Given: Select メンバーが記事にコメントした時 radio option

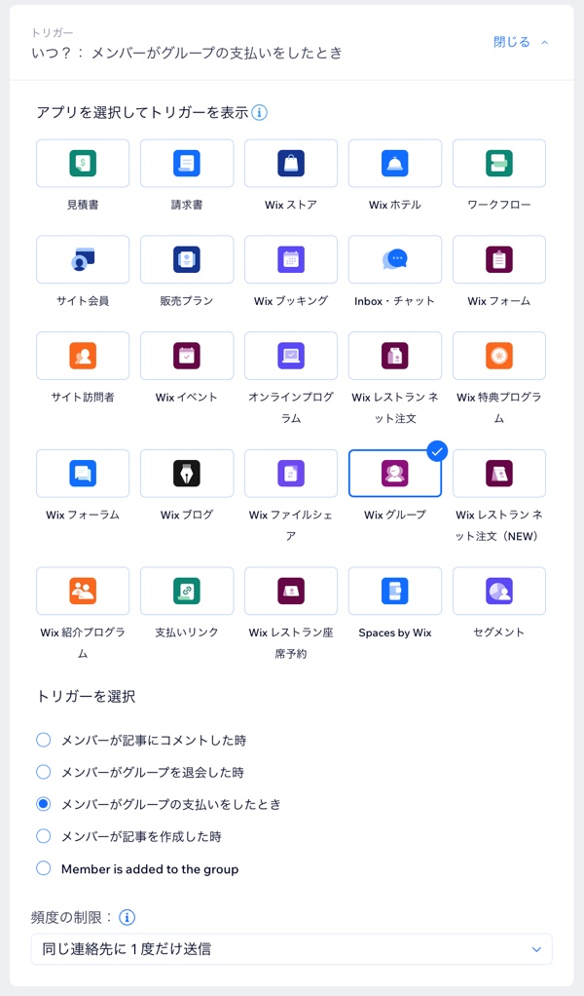Looking at the screenshot, I should tap(44, 740).
